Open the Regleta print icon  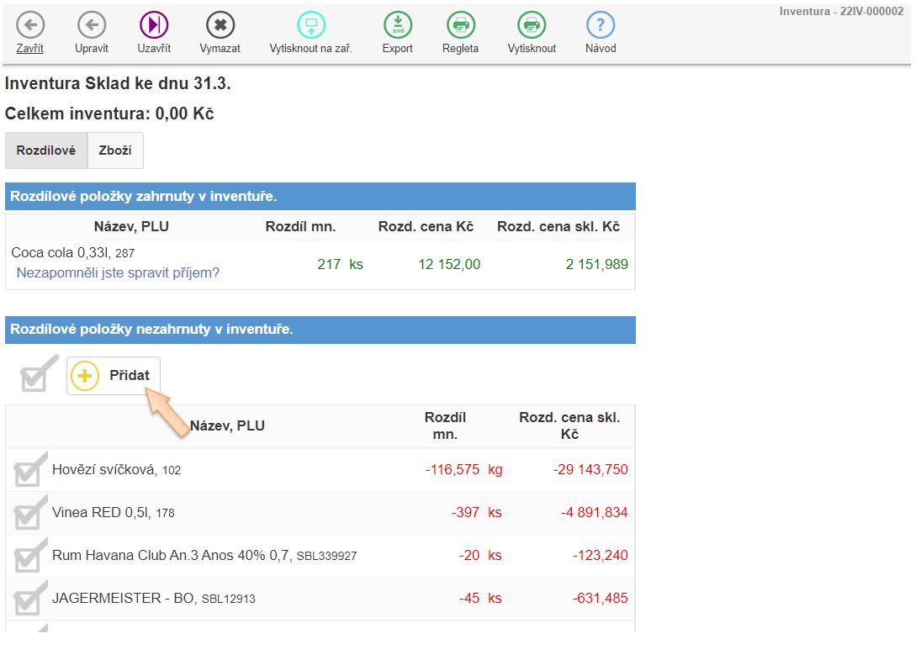point(460,25)
